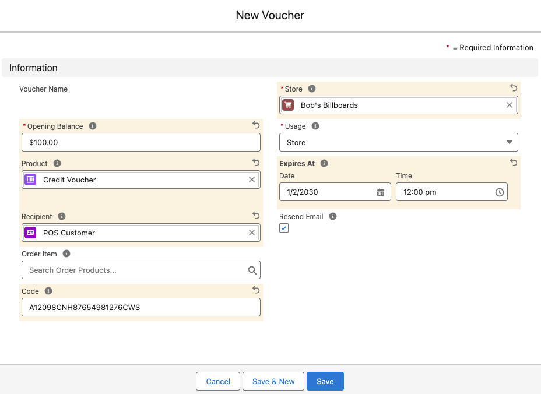Open the Store field info tooltip
541x394 pixels.
tap(311, 89)
